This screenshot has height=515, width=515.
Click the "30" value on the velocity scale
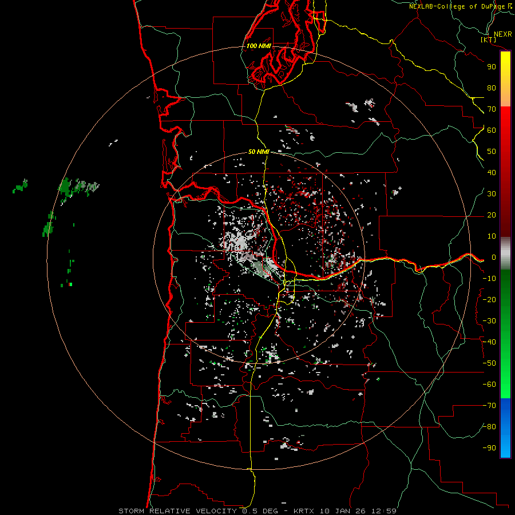coord(492,194)
